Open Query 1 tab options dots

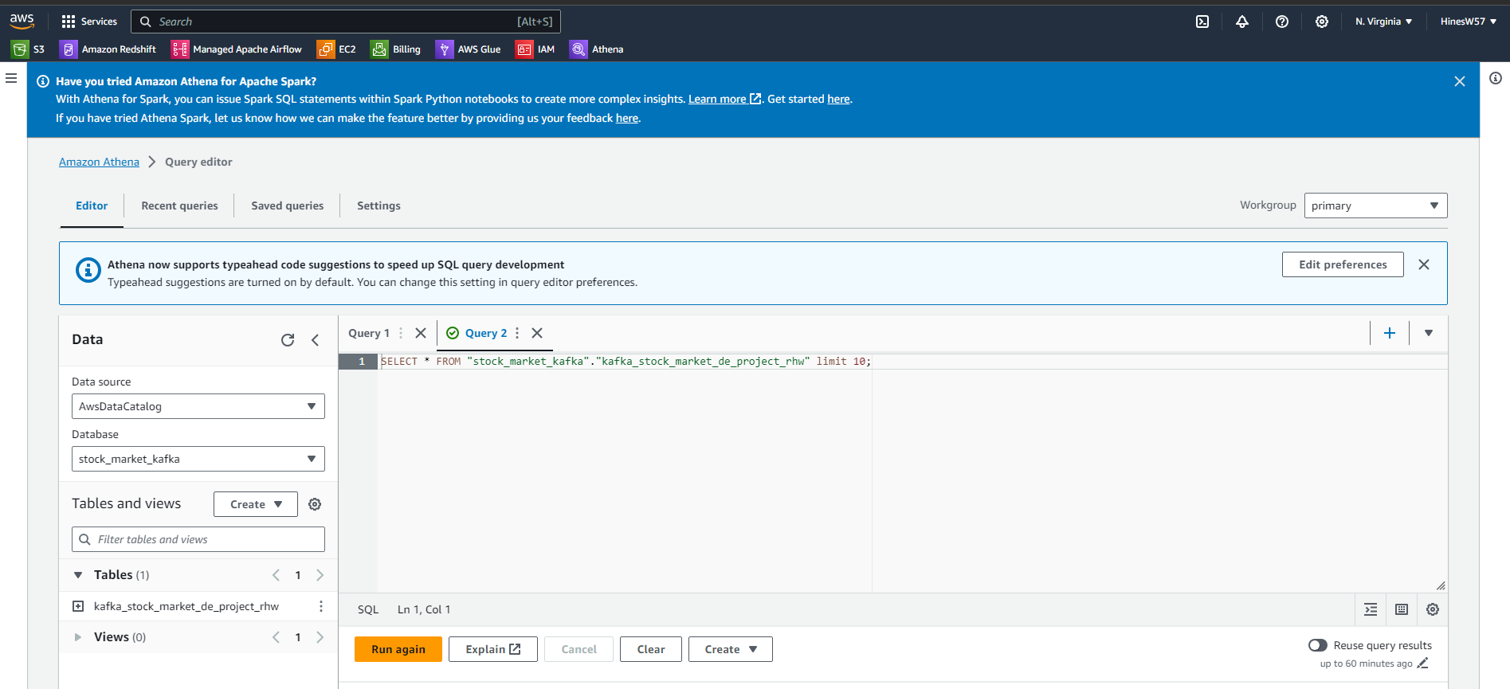pos(401,333)
